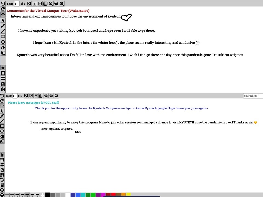
Task: Add a new page on GCL Staff board
Action: tap(36, 96)
